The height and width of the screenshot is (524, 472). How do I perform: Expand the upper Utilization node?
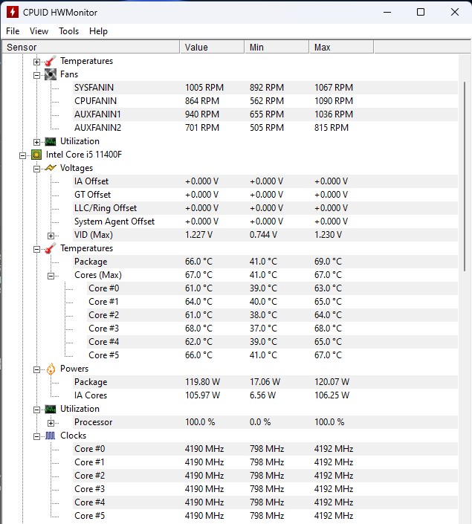[36, 142]
